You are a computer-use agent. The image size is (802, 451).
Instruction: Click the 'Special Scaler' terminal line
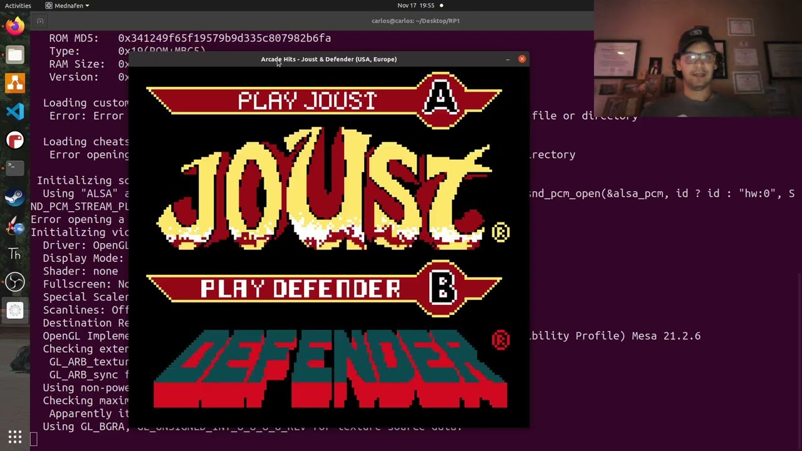tap(86, 297)
